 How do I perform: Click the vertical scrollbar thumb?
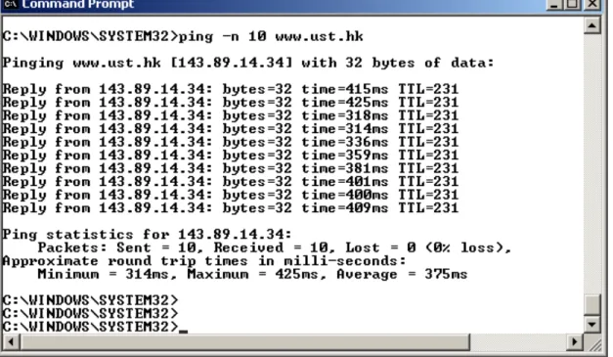[592, 304]
